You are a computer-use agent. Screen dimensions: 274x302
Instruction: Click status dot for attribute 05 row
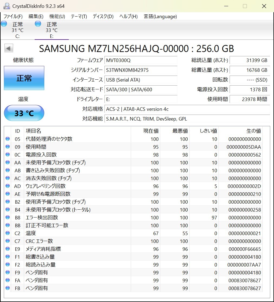[8, 139]
